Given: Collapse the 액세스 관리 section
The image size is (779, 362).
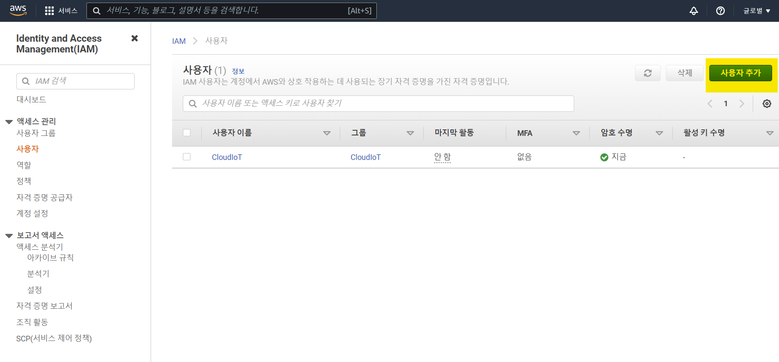Looking at the screenshot, I should [x=9, y=122].
